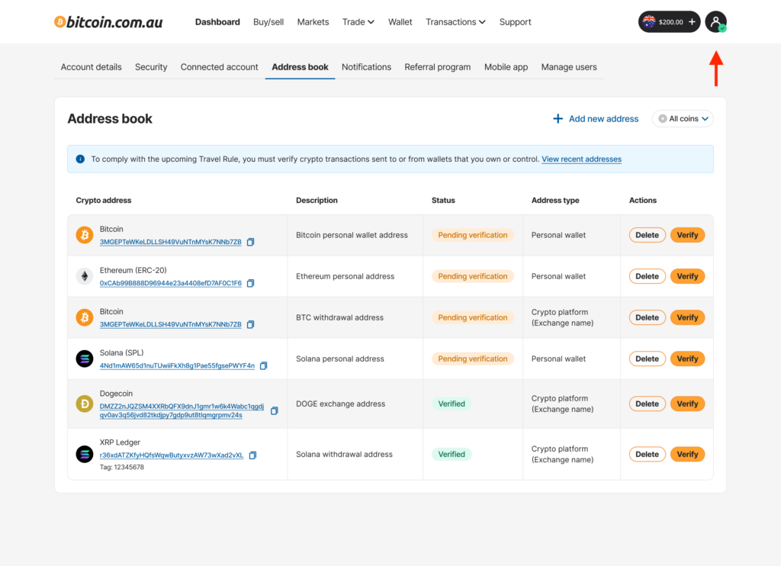Delete the Bitcoin personal wallet address entry
781x566 pixels.
647,235
